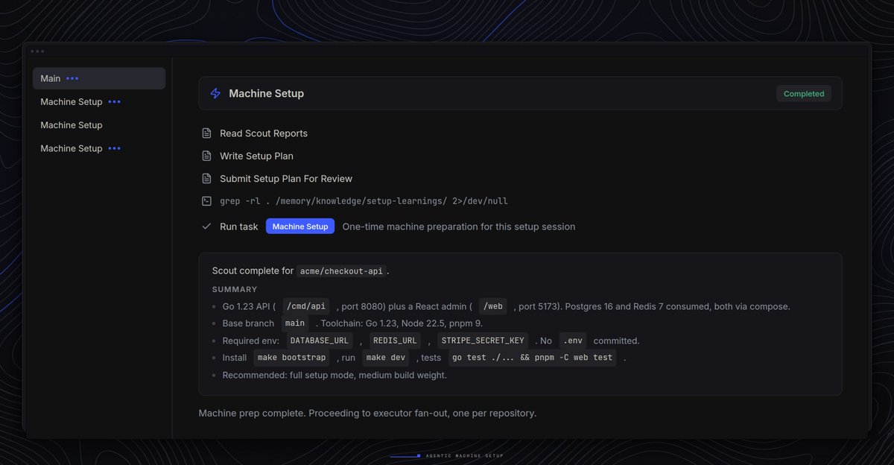Click the REDIS_URL code chip
Image resolution: width=894 pixels, height=465 pixels.
tap(394, 341)
